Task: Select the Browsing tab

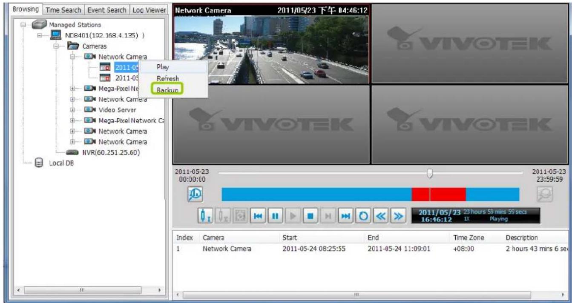Action: [26, 9]
